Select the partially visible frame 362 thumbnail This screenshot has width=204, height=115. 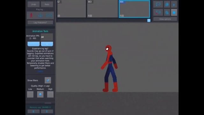(71, 9)
